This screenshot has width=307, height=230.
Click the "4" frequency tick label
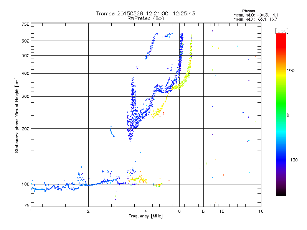pos(146,211)
